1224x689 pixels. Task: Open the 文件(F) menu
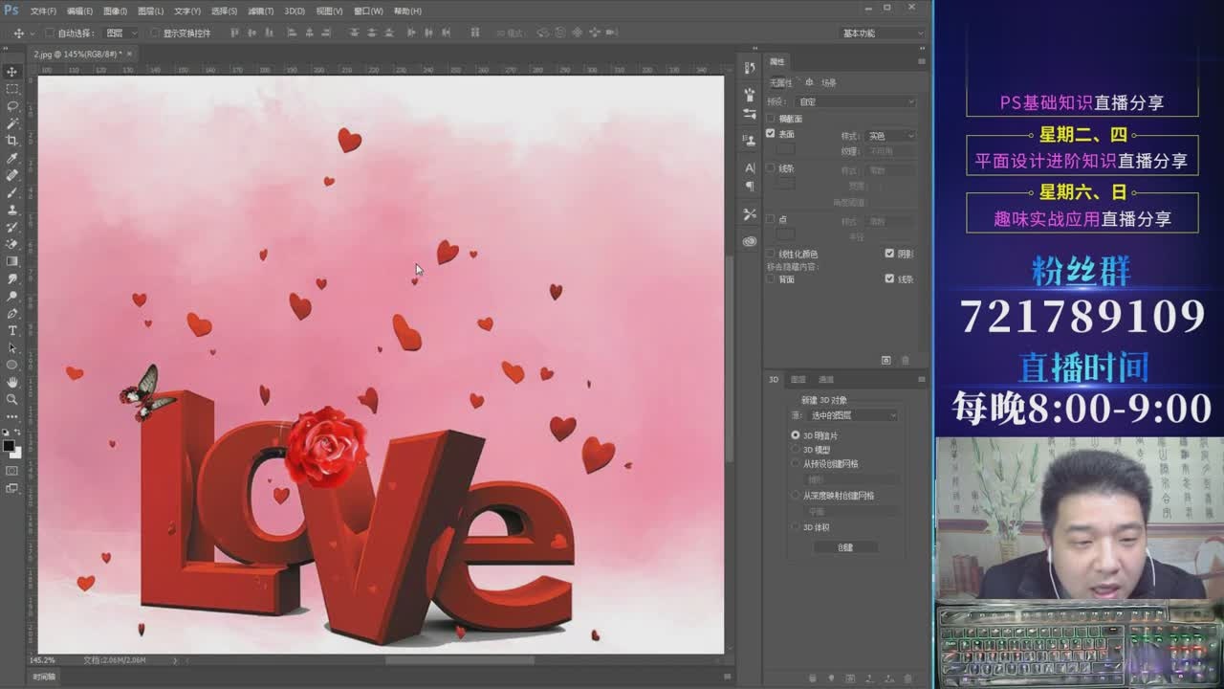point(43,11)
